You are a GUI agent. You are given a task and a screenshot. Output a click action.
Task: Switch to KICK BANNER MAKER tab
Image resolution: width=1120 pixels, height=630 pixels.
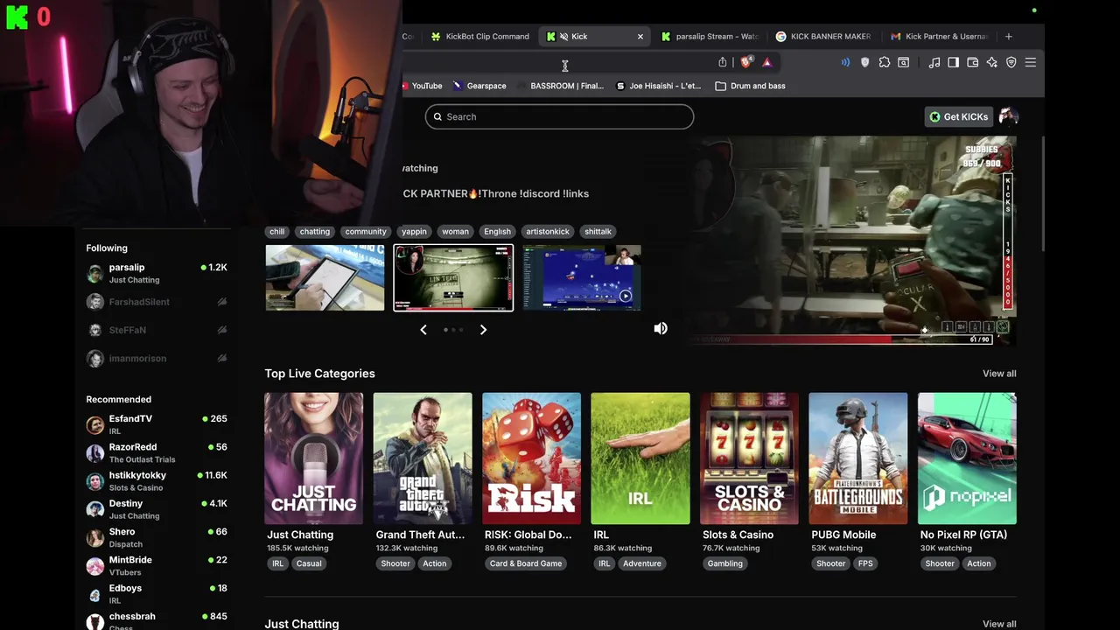(823, 37)
